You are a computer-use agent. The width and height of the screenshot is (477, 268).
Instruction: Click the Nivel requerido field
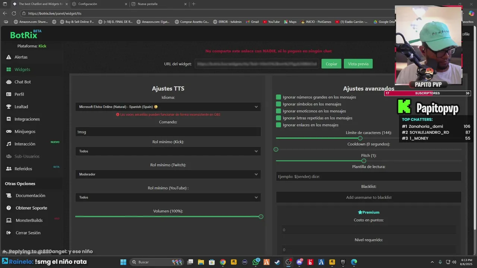tap(369, 250)
